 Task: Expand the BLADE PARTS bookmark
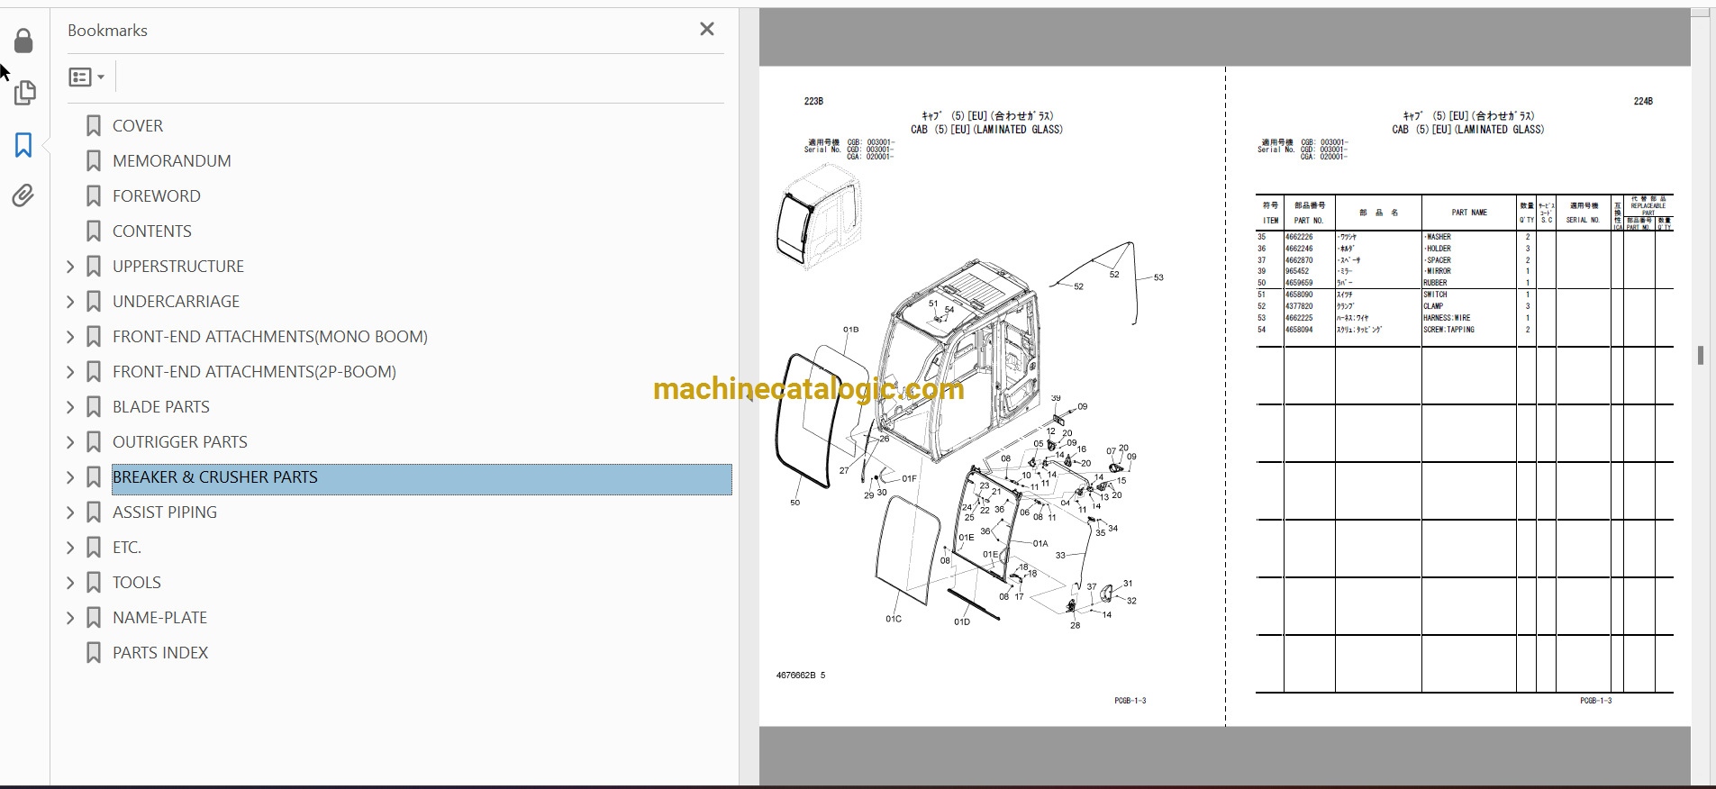(x=70, y=407)
